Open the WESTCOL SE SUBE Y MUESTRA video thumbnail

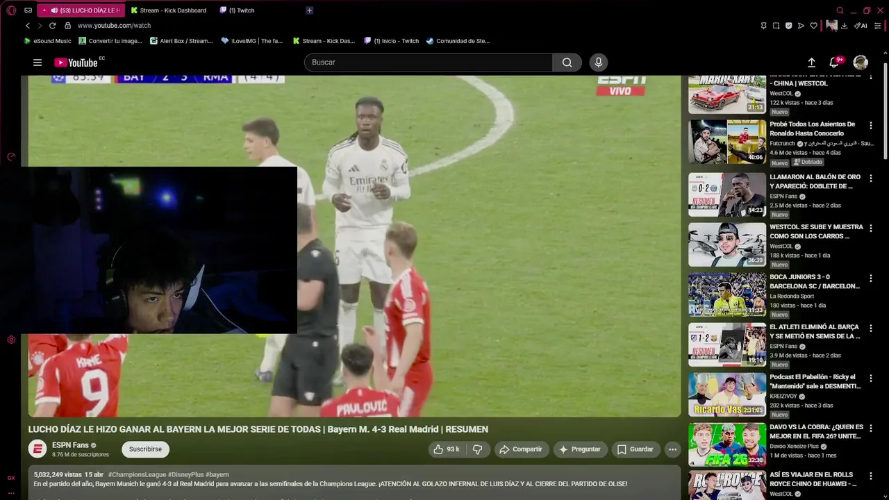(x=727, y=244)
